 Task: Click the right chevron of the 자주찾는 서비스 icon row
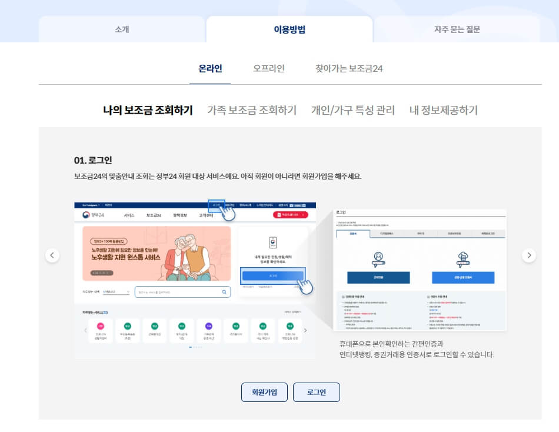click(x=305, y=330)
